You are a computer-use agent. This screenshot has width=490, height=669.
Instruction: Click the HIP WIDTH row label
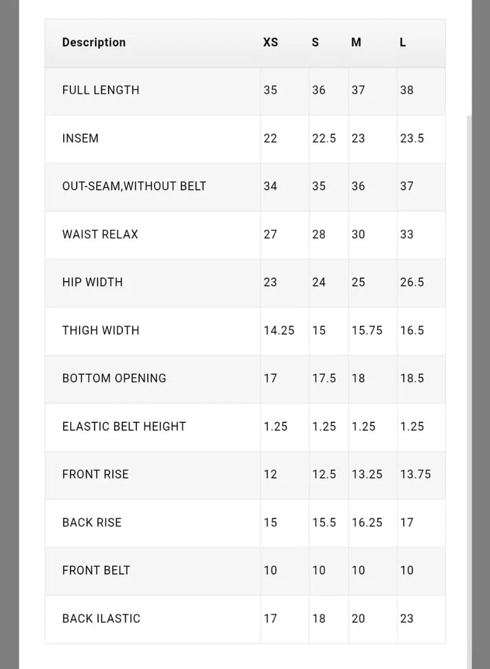tap(93, 282)
